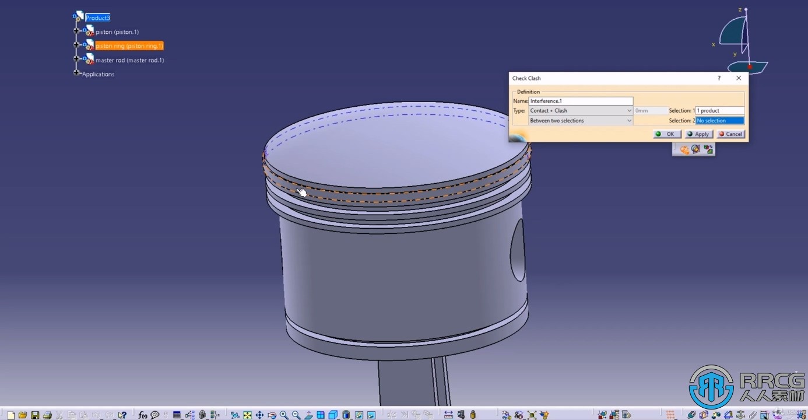The height and width of the screenshot is (420, 808).
Task: Select the Pan tool
Action: (x=259, y=415)
